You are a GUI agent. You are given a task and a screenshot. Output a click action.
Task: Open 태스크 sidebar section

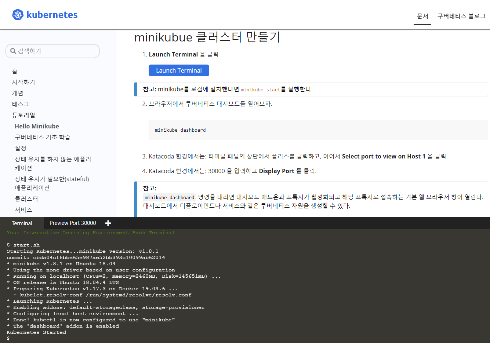point(21,104)
